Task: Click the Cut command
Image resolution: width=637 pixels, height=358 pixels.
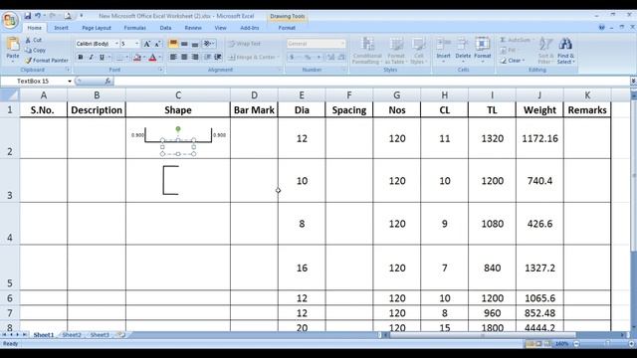Action: 33,40
